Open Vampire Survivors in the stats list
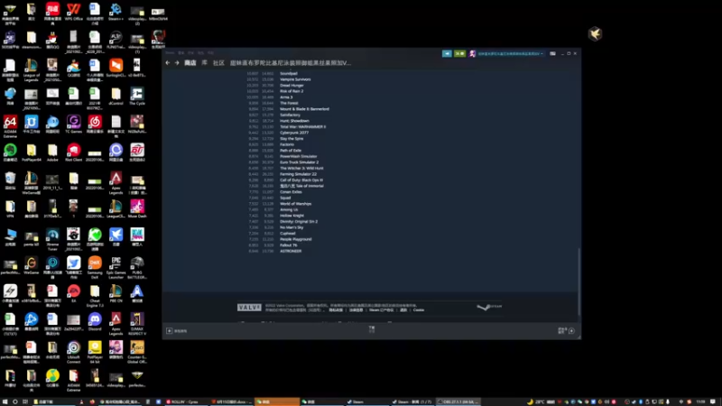The height and width of the screenshot is (406, 722). point(295,79)
